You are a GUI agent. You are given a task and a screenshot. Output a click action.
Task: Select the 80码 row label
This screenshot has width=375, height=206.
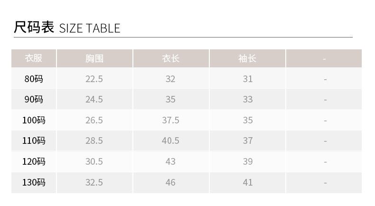tap(34, 79)
